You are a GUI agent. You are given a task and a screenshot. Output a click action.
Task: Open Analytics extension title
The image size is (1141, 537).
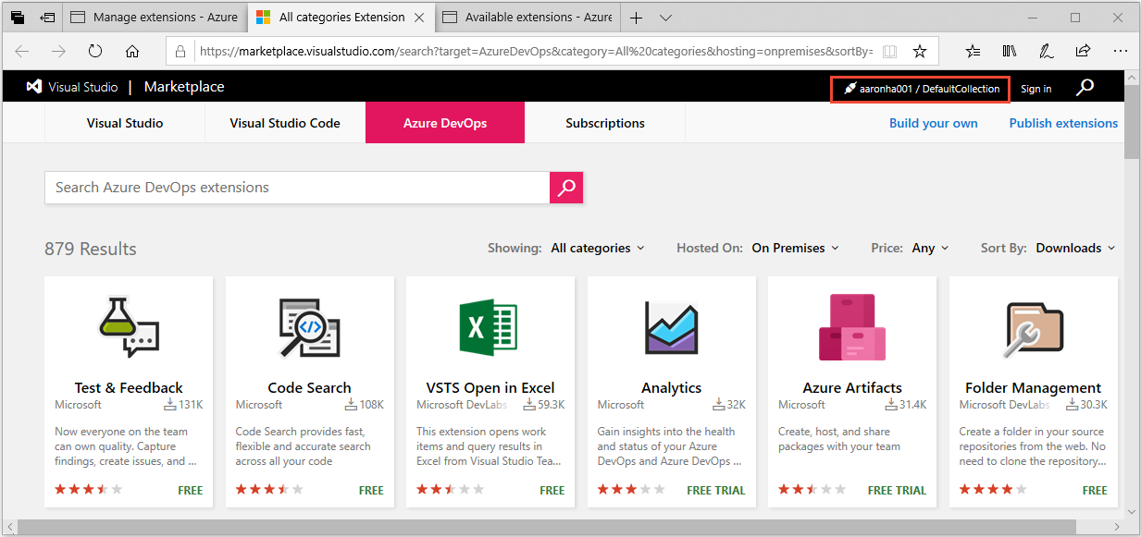[671, 388]
